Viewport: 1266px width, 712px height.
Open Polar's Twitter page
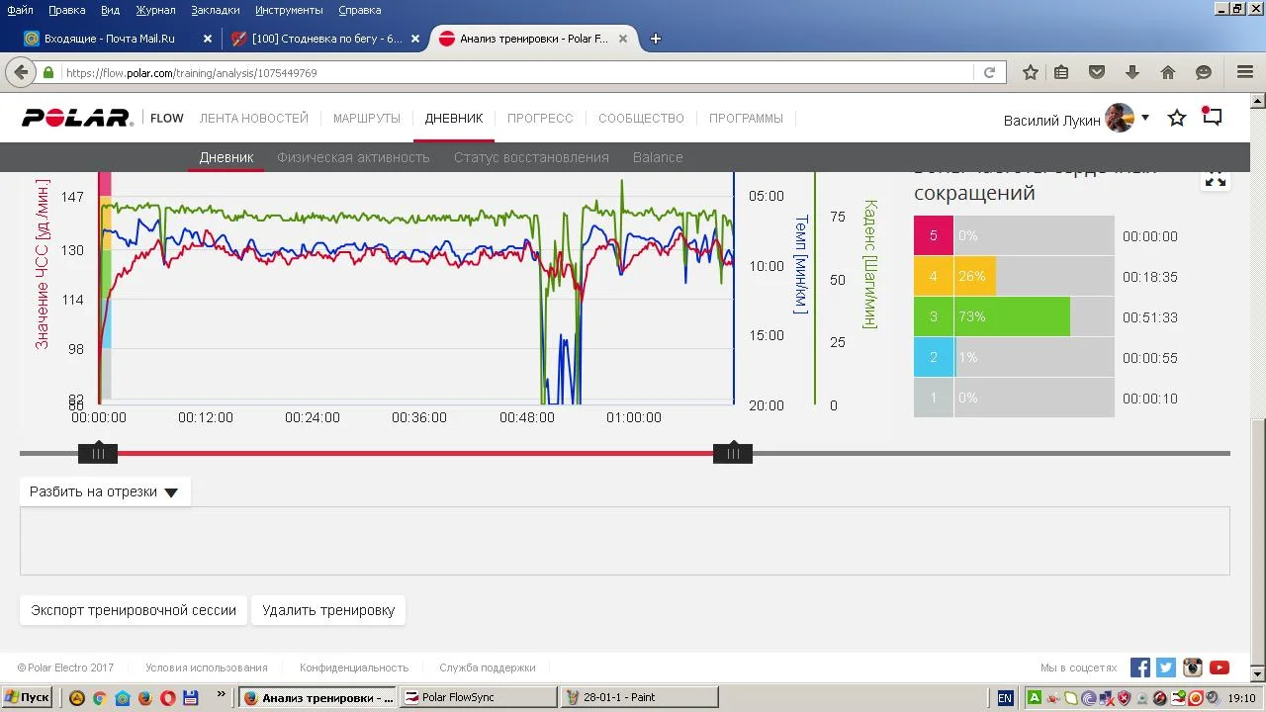(x=1166, y=667)
